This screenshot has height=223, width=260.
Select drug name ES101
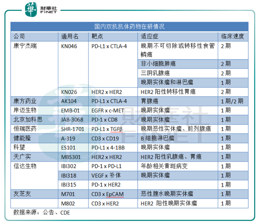point(68,148)
